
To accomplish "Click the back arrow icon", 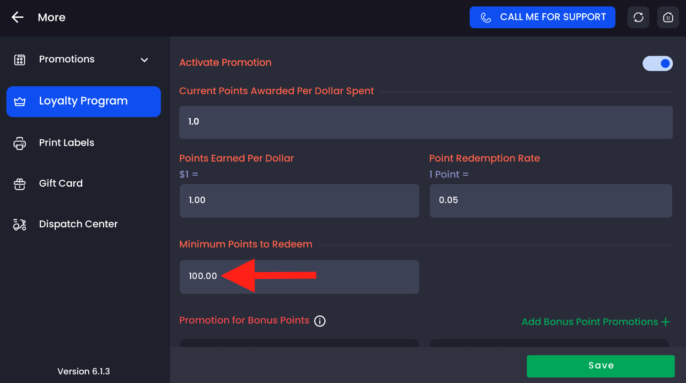I will [x=17, y=17].
